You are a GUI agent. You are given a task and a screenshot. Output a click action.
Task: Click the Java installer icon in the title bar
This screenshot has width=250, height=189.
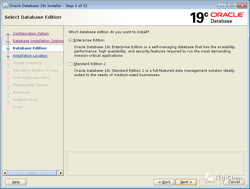tap(6, 6)
